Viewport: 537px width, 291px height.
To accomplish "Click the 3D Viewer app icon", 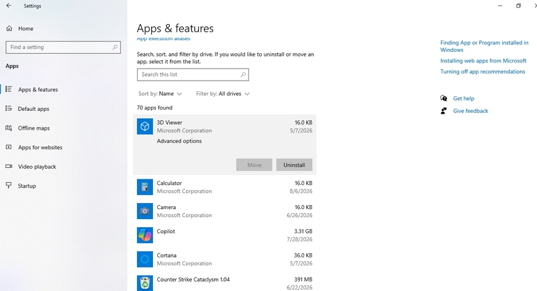I will click(145, 126).
